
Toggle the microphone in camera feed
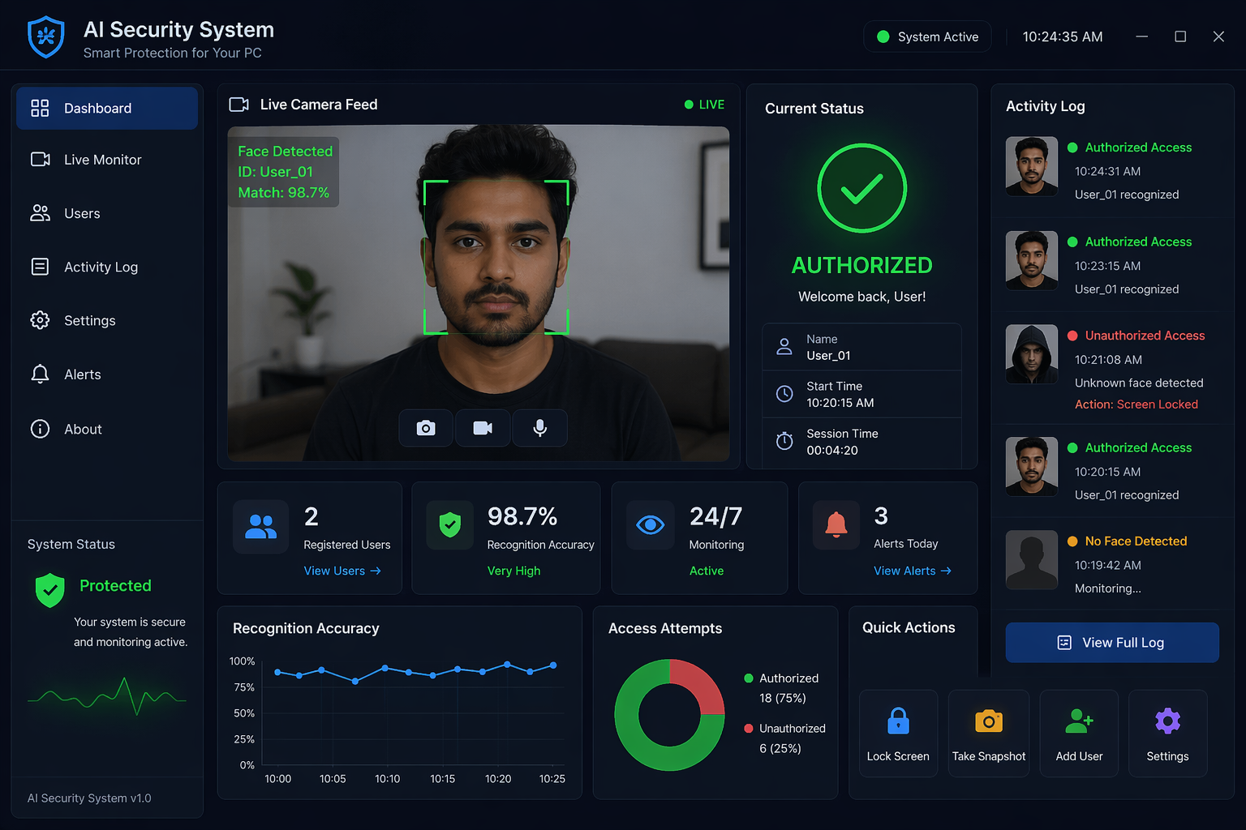pos(539,428)
